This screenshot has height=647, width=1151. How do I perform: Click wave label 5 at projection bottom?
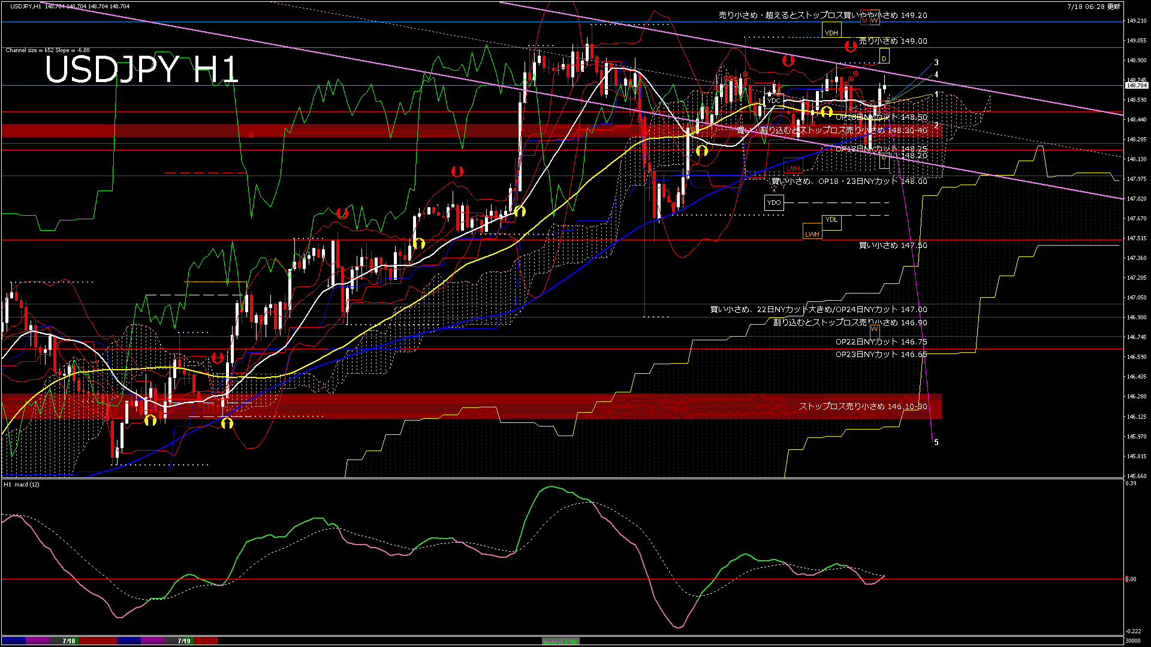click(936, 443)
